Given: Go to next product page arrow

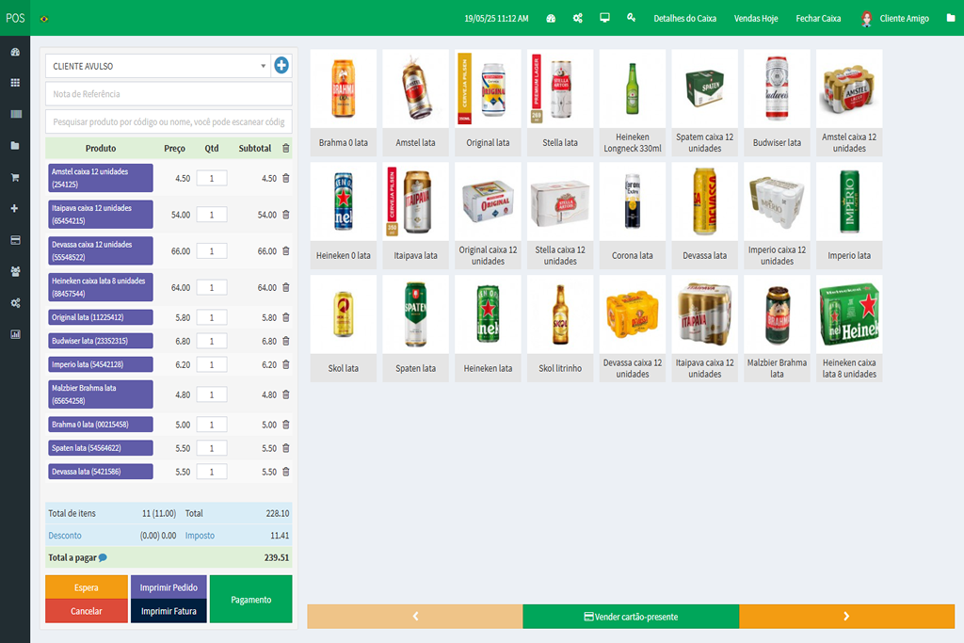Looking at the screenshot, I should [x=846, y=617].
